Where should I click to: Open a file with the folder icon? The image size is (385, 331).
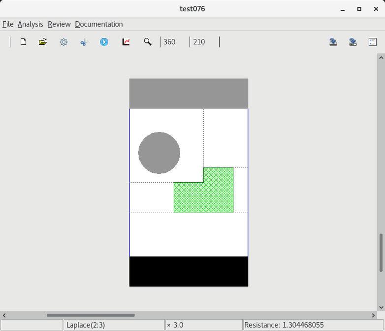pos(43,42)
